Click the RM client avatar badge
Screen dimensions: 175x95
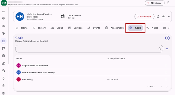pyautogui.click(x=4, y=3)
